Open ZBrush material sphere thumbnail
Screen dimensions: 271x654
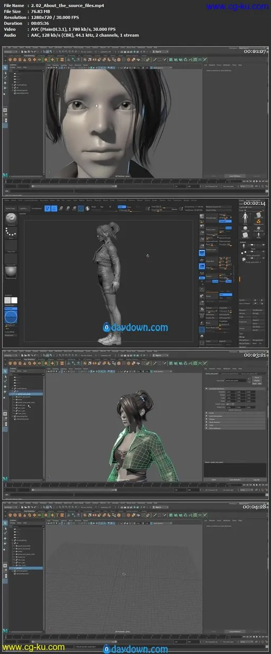pyautogui.click(x=11, y=271)
